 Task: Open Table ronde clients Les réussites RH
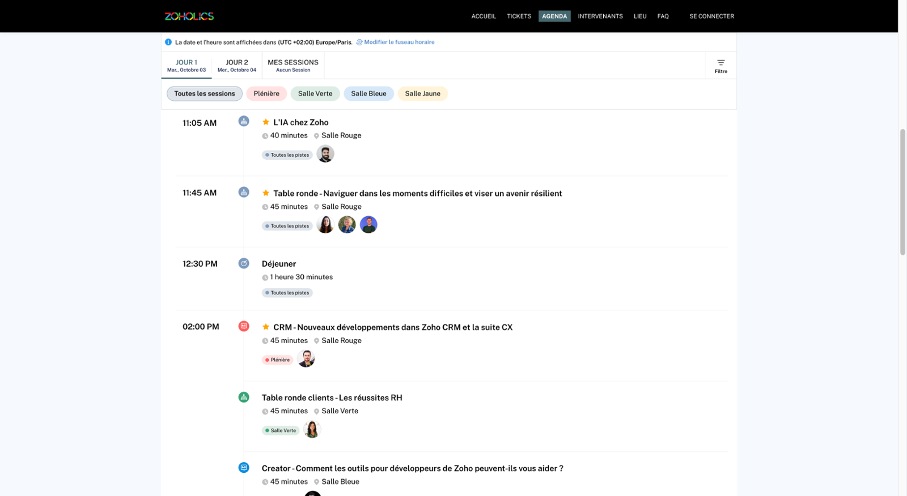click(332, 397)
